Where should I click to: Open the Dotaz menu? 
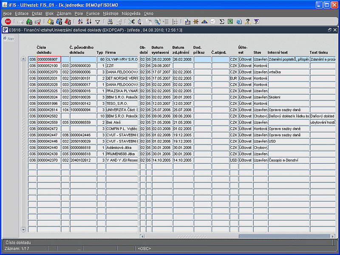[x=37, y=14]
